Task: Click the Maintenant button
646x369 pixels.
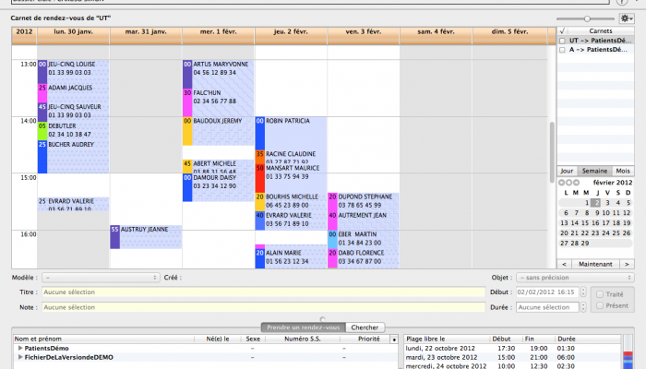Action: [595, 264]
